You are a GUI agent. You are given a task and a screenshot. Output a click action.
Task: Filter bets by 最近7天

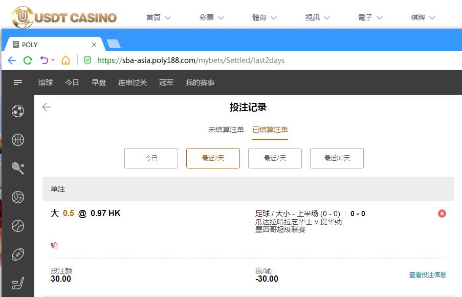pos(275,158)
